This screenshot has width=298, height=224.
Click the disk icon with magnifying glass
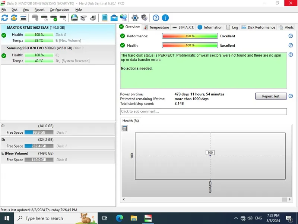[x=63, y=18]
